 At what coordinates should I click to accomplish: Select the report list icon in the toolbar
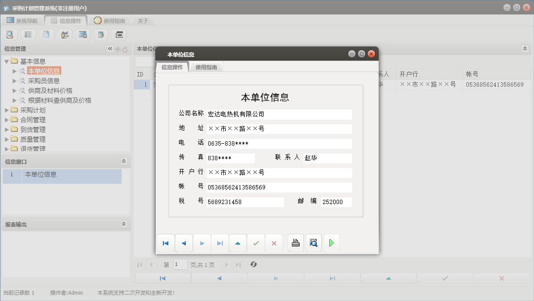[x=28, y=35]
